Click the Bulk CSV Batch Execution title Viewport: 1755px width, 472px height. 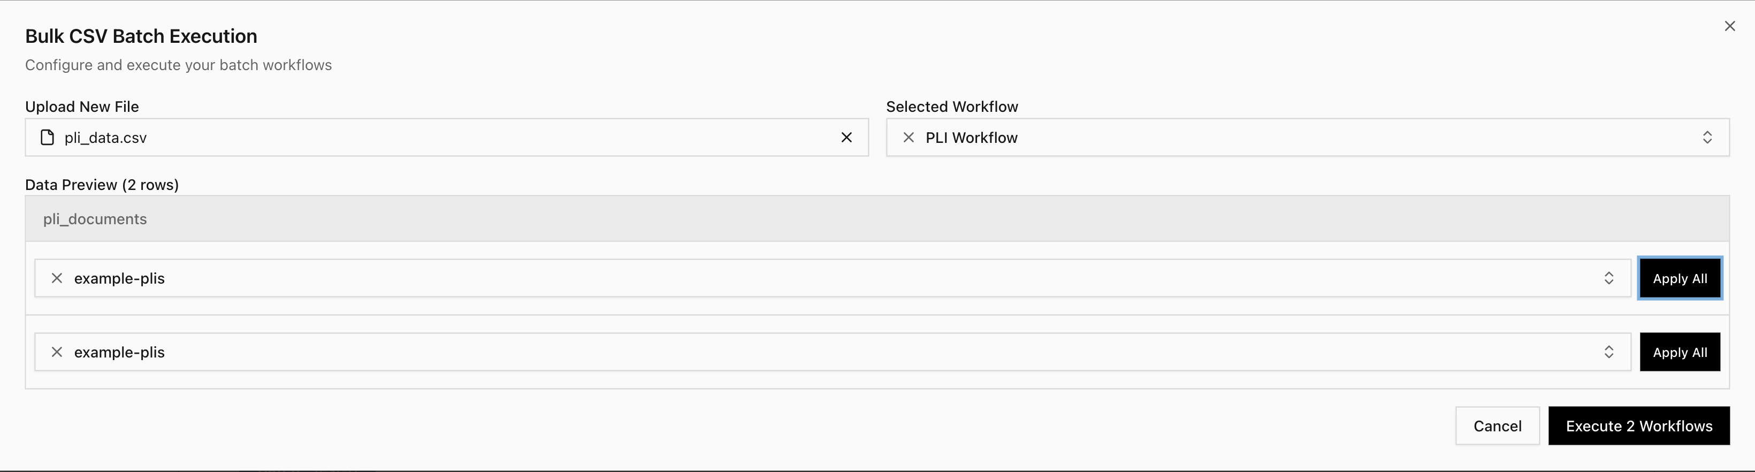tap(140, 35)
